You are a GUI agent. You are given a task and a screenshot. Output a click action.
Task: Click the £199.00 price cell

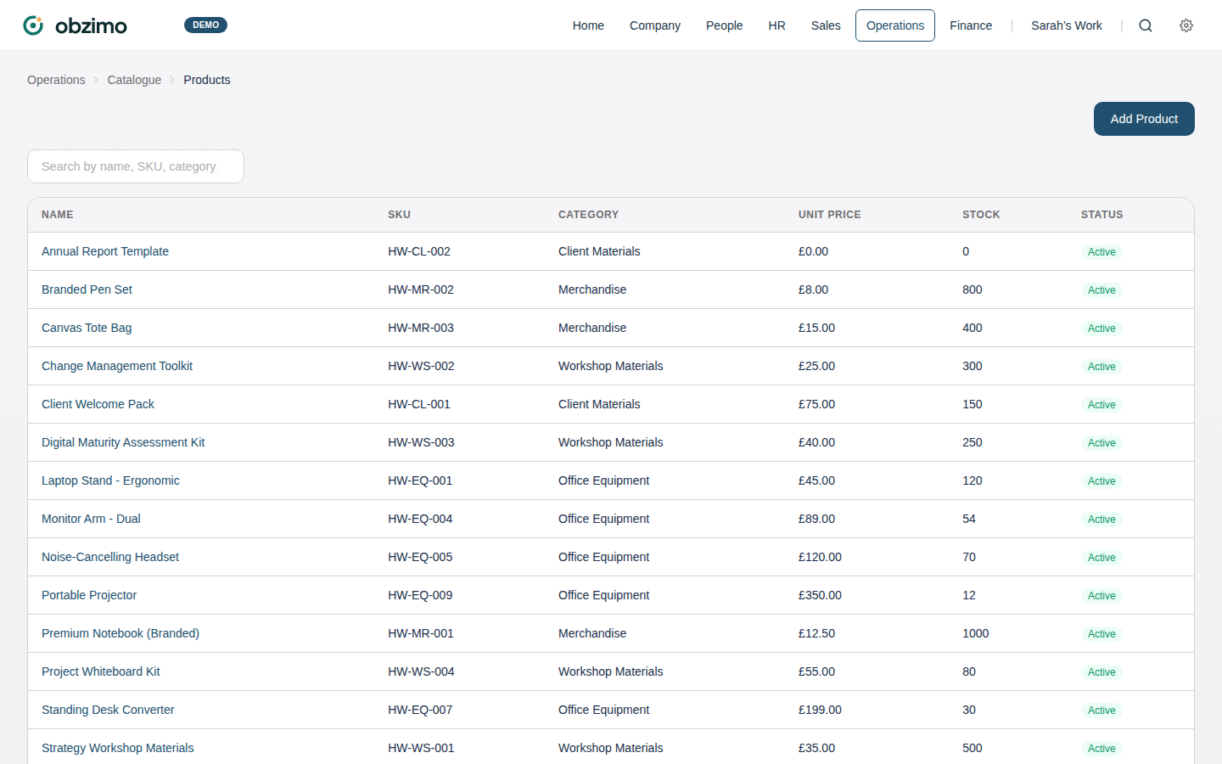click(820, 710)
